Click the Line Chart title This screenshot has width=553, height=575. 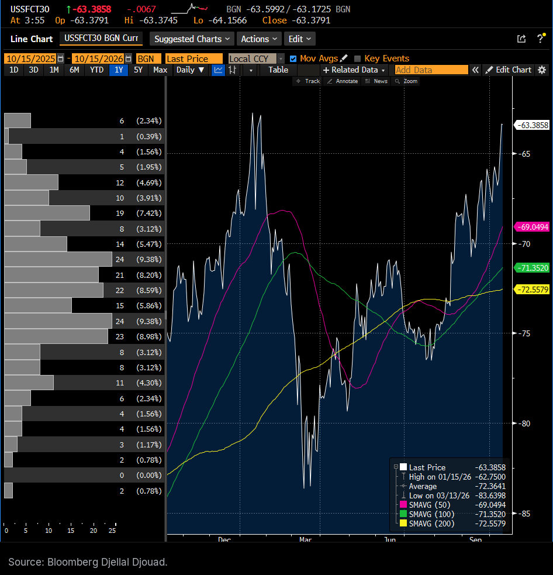(32, 39)
